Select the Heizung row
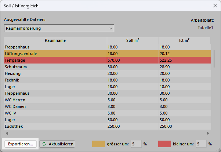 click(55, 73)
